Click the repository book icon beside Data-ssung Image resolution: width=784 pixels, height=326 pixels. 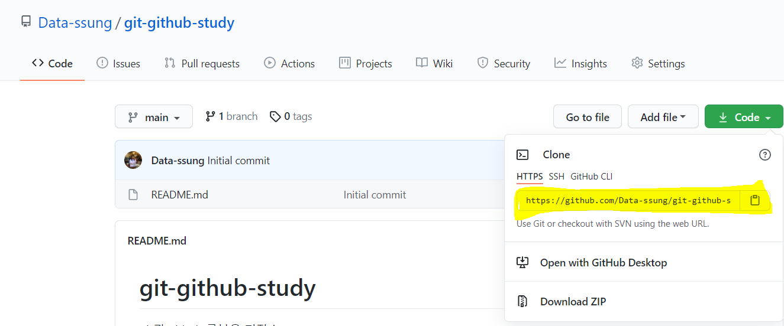tap(25, 22)
